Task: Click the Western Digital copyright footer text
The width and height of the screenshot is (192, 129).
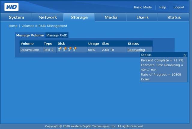Action: coord(94,126)
